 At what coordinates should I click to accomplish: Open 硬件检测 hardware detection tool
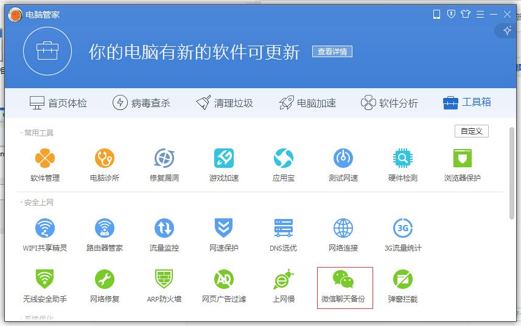403,165
